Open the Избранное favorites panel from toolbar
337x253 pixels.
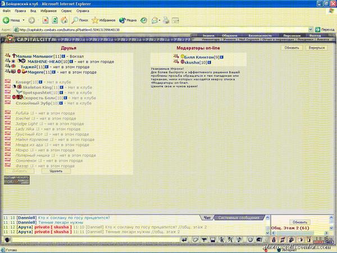click(x=103, y=20)
